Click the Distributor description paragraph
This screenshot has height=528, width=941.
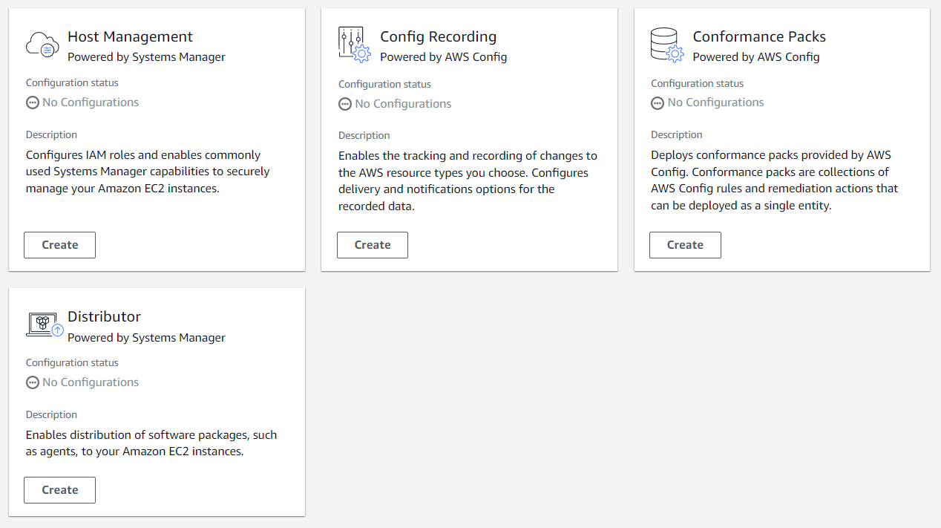click(x=151, y=443)
